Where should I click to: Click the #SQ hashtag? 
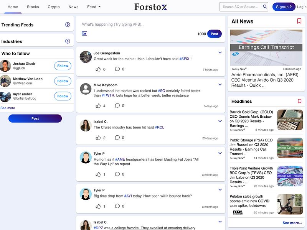(162, 91)
